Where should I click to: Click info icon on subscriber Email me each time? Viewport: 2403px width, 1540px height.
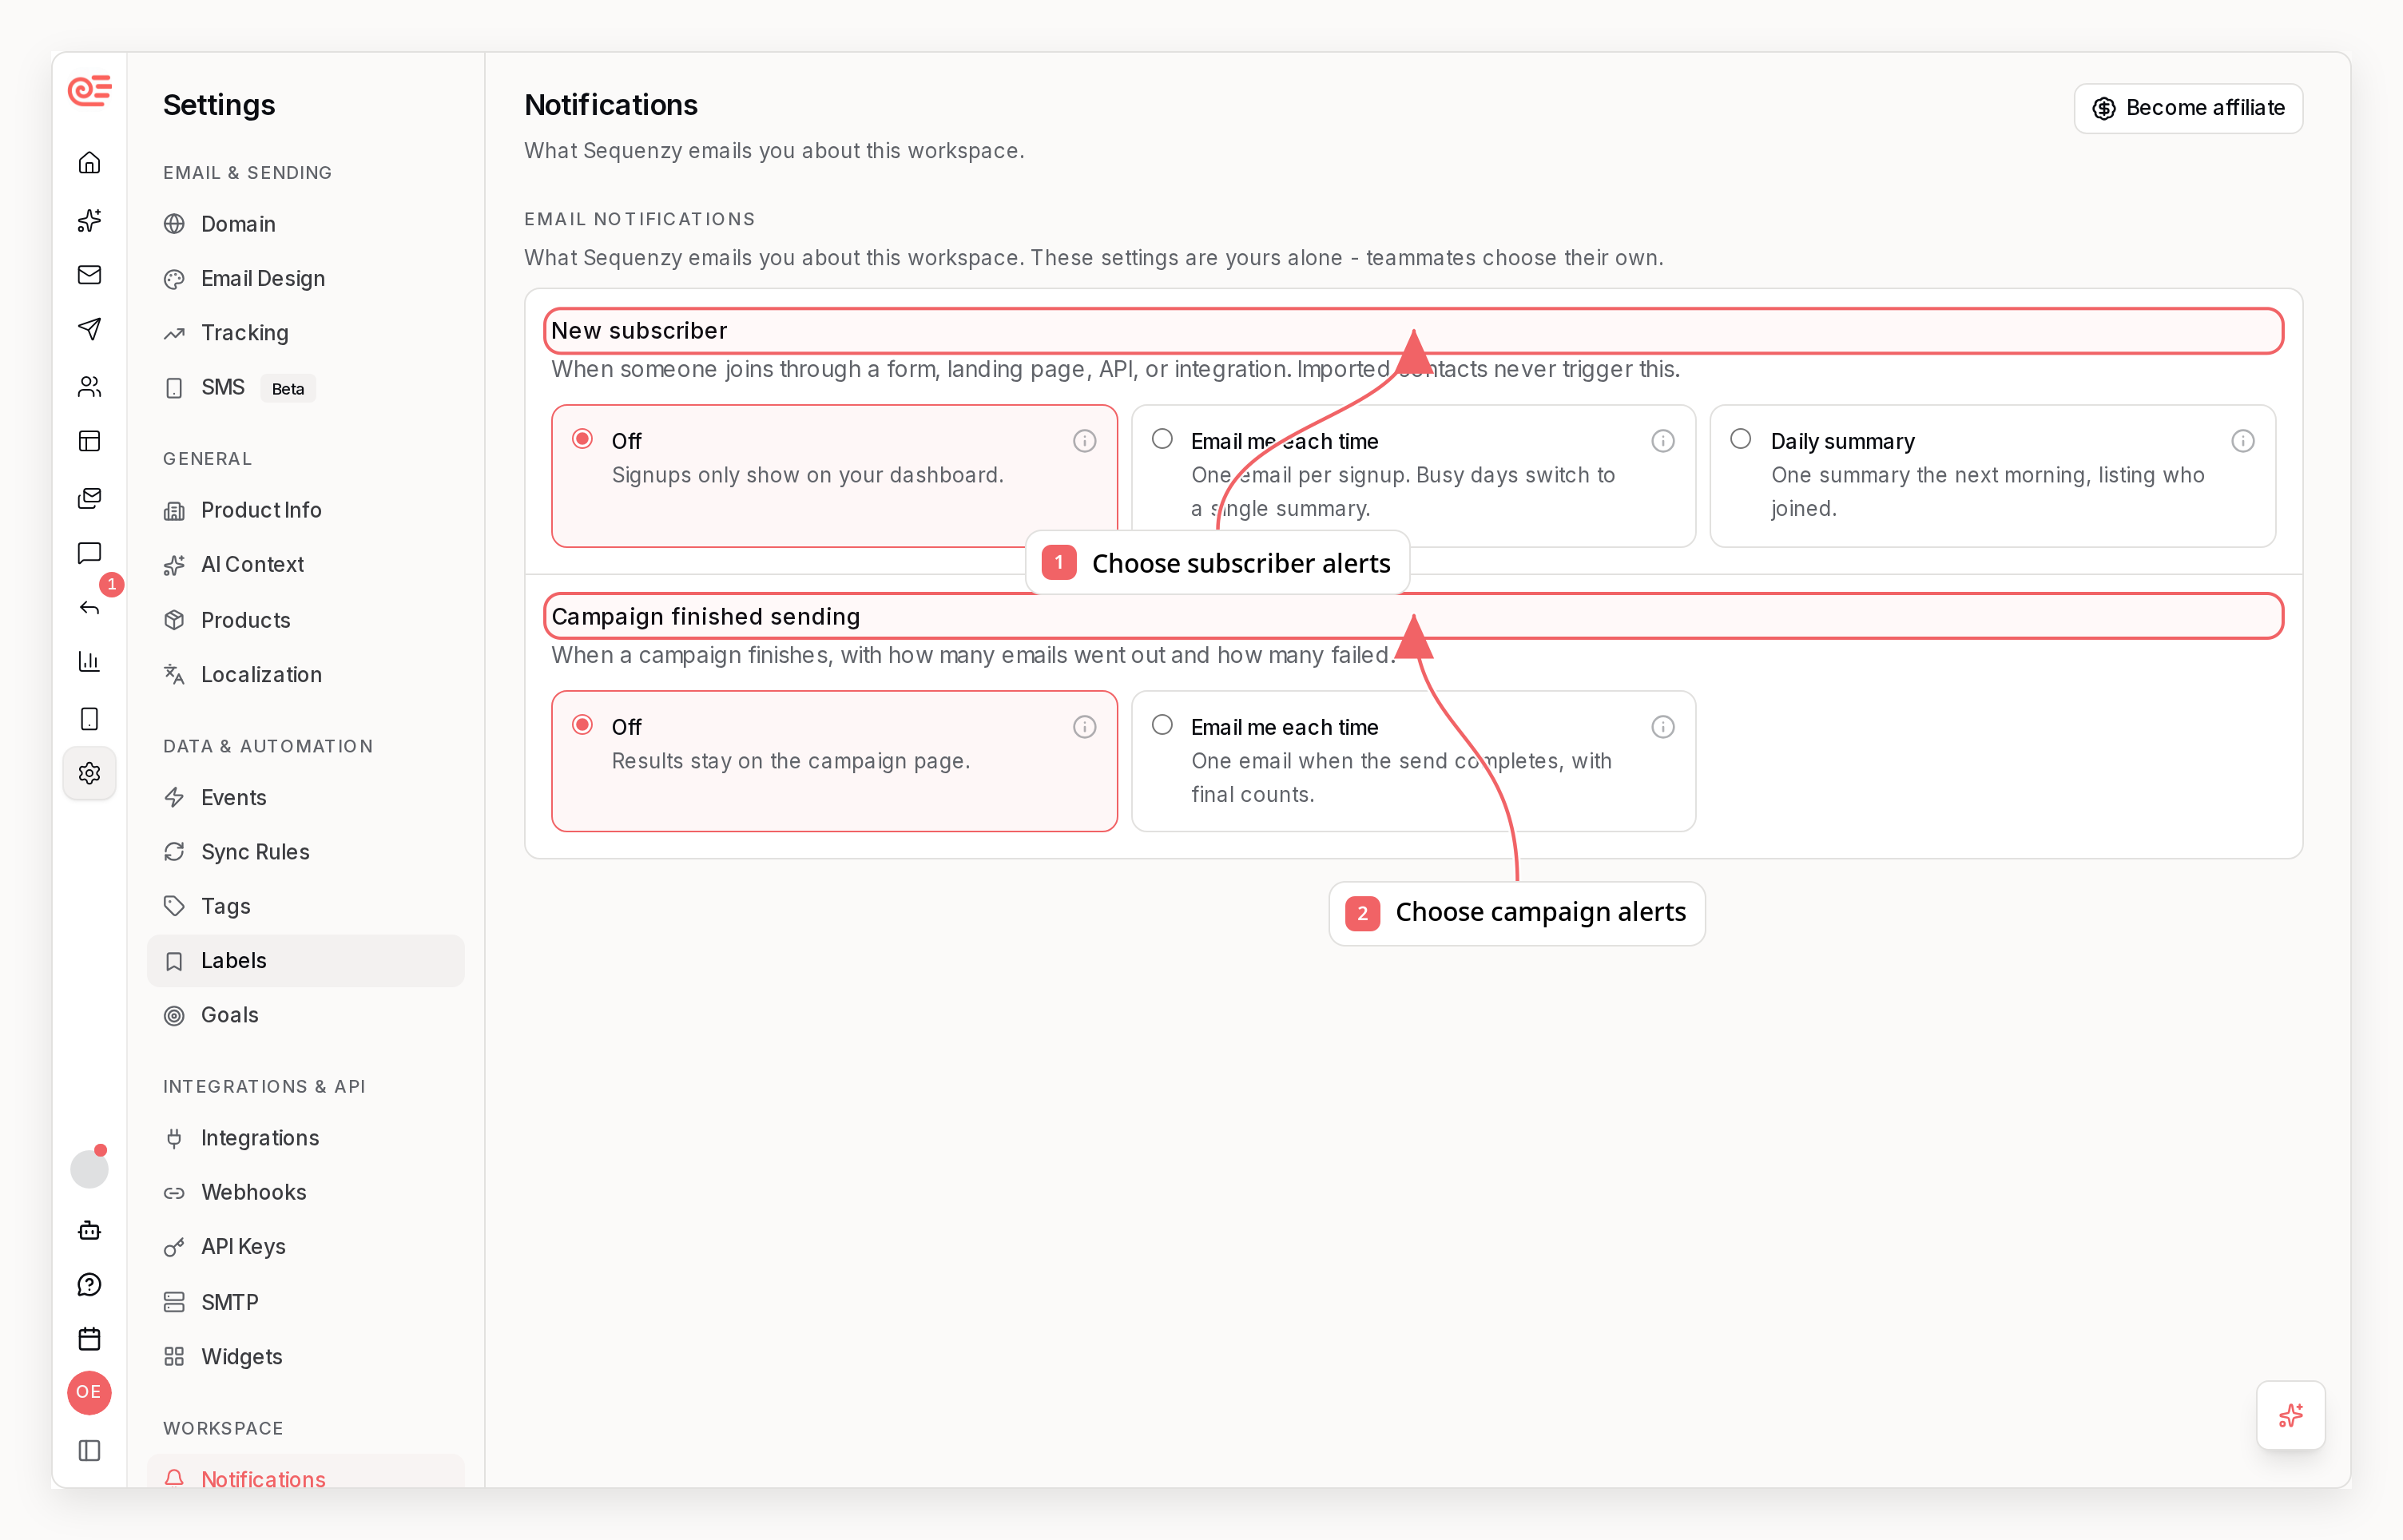pos(1663,441)
